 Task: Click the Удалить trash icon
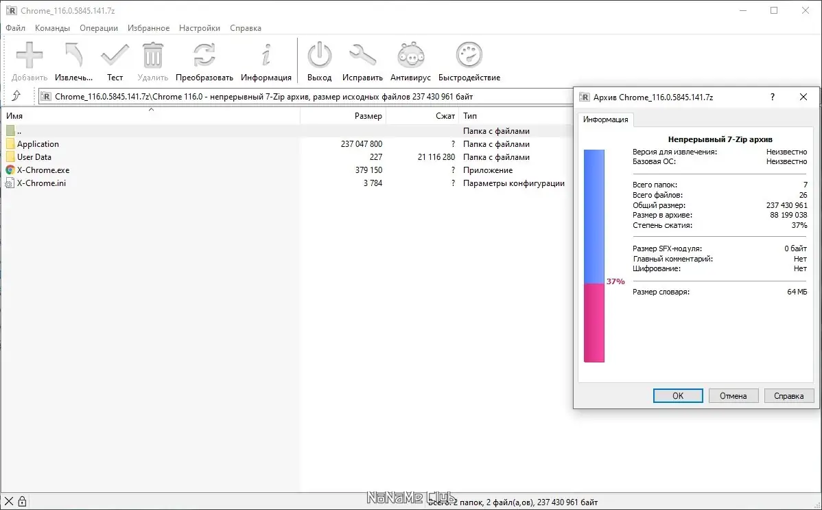pos(152,54)
